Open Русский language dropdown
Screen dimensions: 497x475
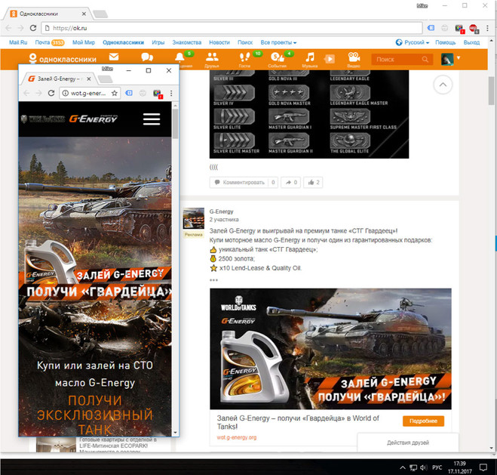(x=413, y=42)
